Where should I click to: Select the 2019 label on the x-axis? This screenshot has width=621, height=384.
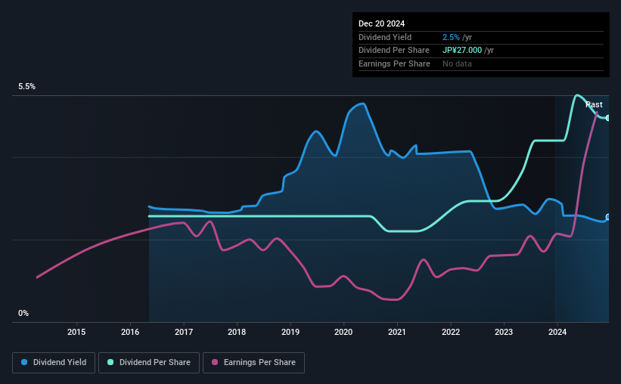pyautogui.click(x=290, y=332)
